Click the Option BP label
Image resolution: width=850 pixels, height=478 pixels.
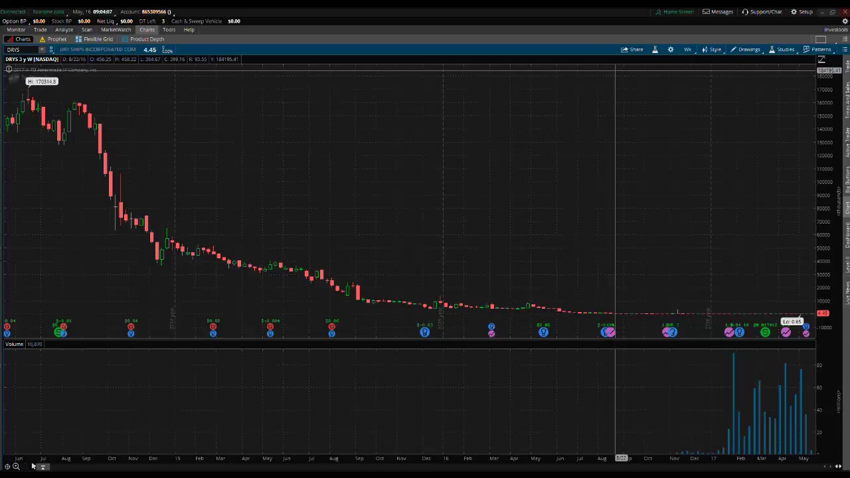[x=14, y=21]
